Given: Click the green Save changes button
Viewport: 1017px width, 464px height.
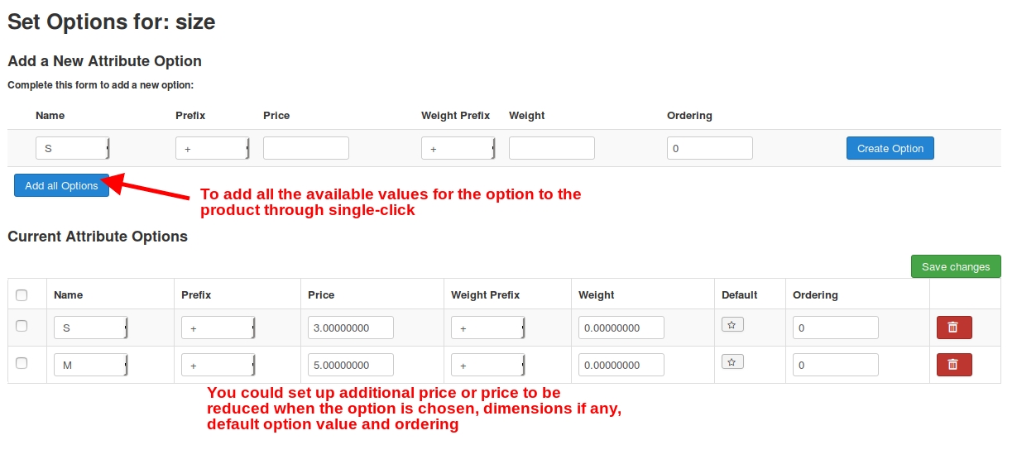Looking at the screenshot, I should [956, 266].
